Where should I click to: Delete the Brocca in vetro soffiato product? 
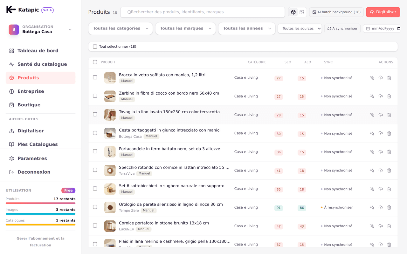point(389,78)
